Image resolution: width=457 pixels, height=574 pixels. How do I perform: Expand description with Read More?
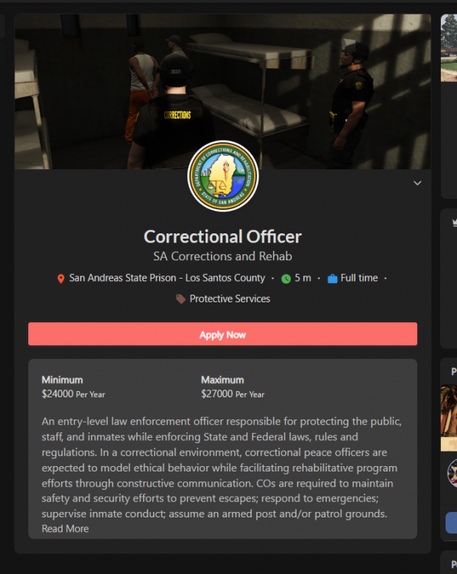coord(65,529)
